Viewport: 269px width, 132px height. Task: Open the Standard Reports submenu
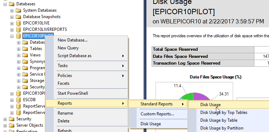point(158,104)
